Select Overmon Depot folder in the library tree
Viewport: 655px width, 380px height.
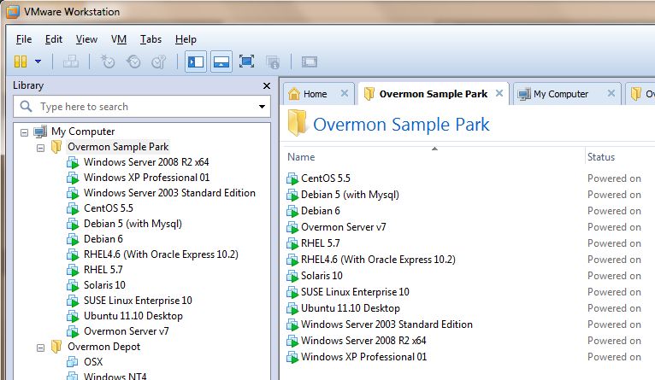(x=103, y=347)
